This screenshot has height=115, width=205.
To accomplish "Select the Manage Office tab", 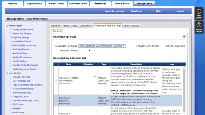I will pos(144,4).
